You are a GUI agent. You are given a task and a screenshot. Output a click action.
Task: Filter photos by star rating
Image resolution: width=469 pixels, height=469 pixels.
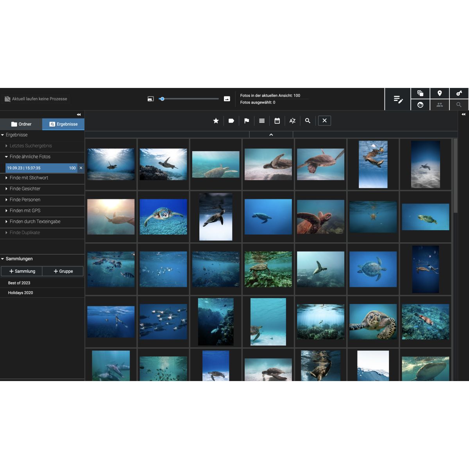216,121
